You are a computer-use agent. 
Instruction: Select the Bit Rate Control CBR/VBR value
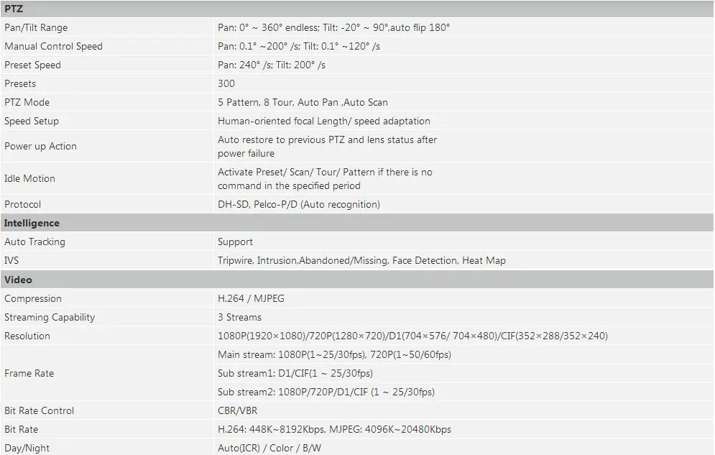tap(238, 410)
